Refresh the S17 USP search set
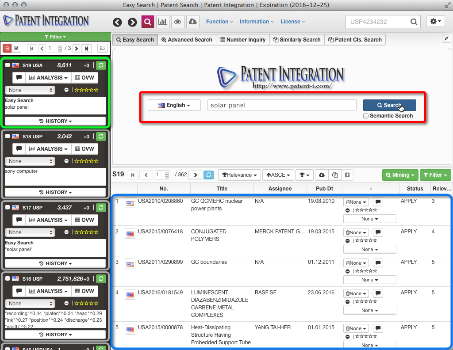 [x=101, y=208]
